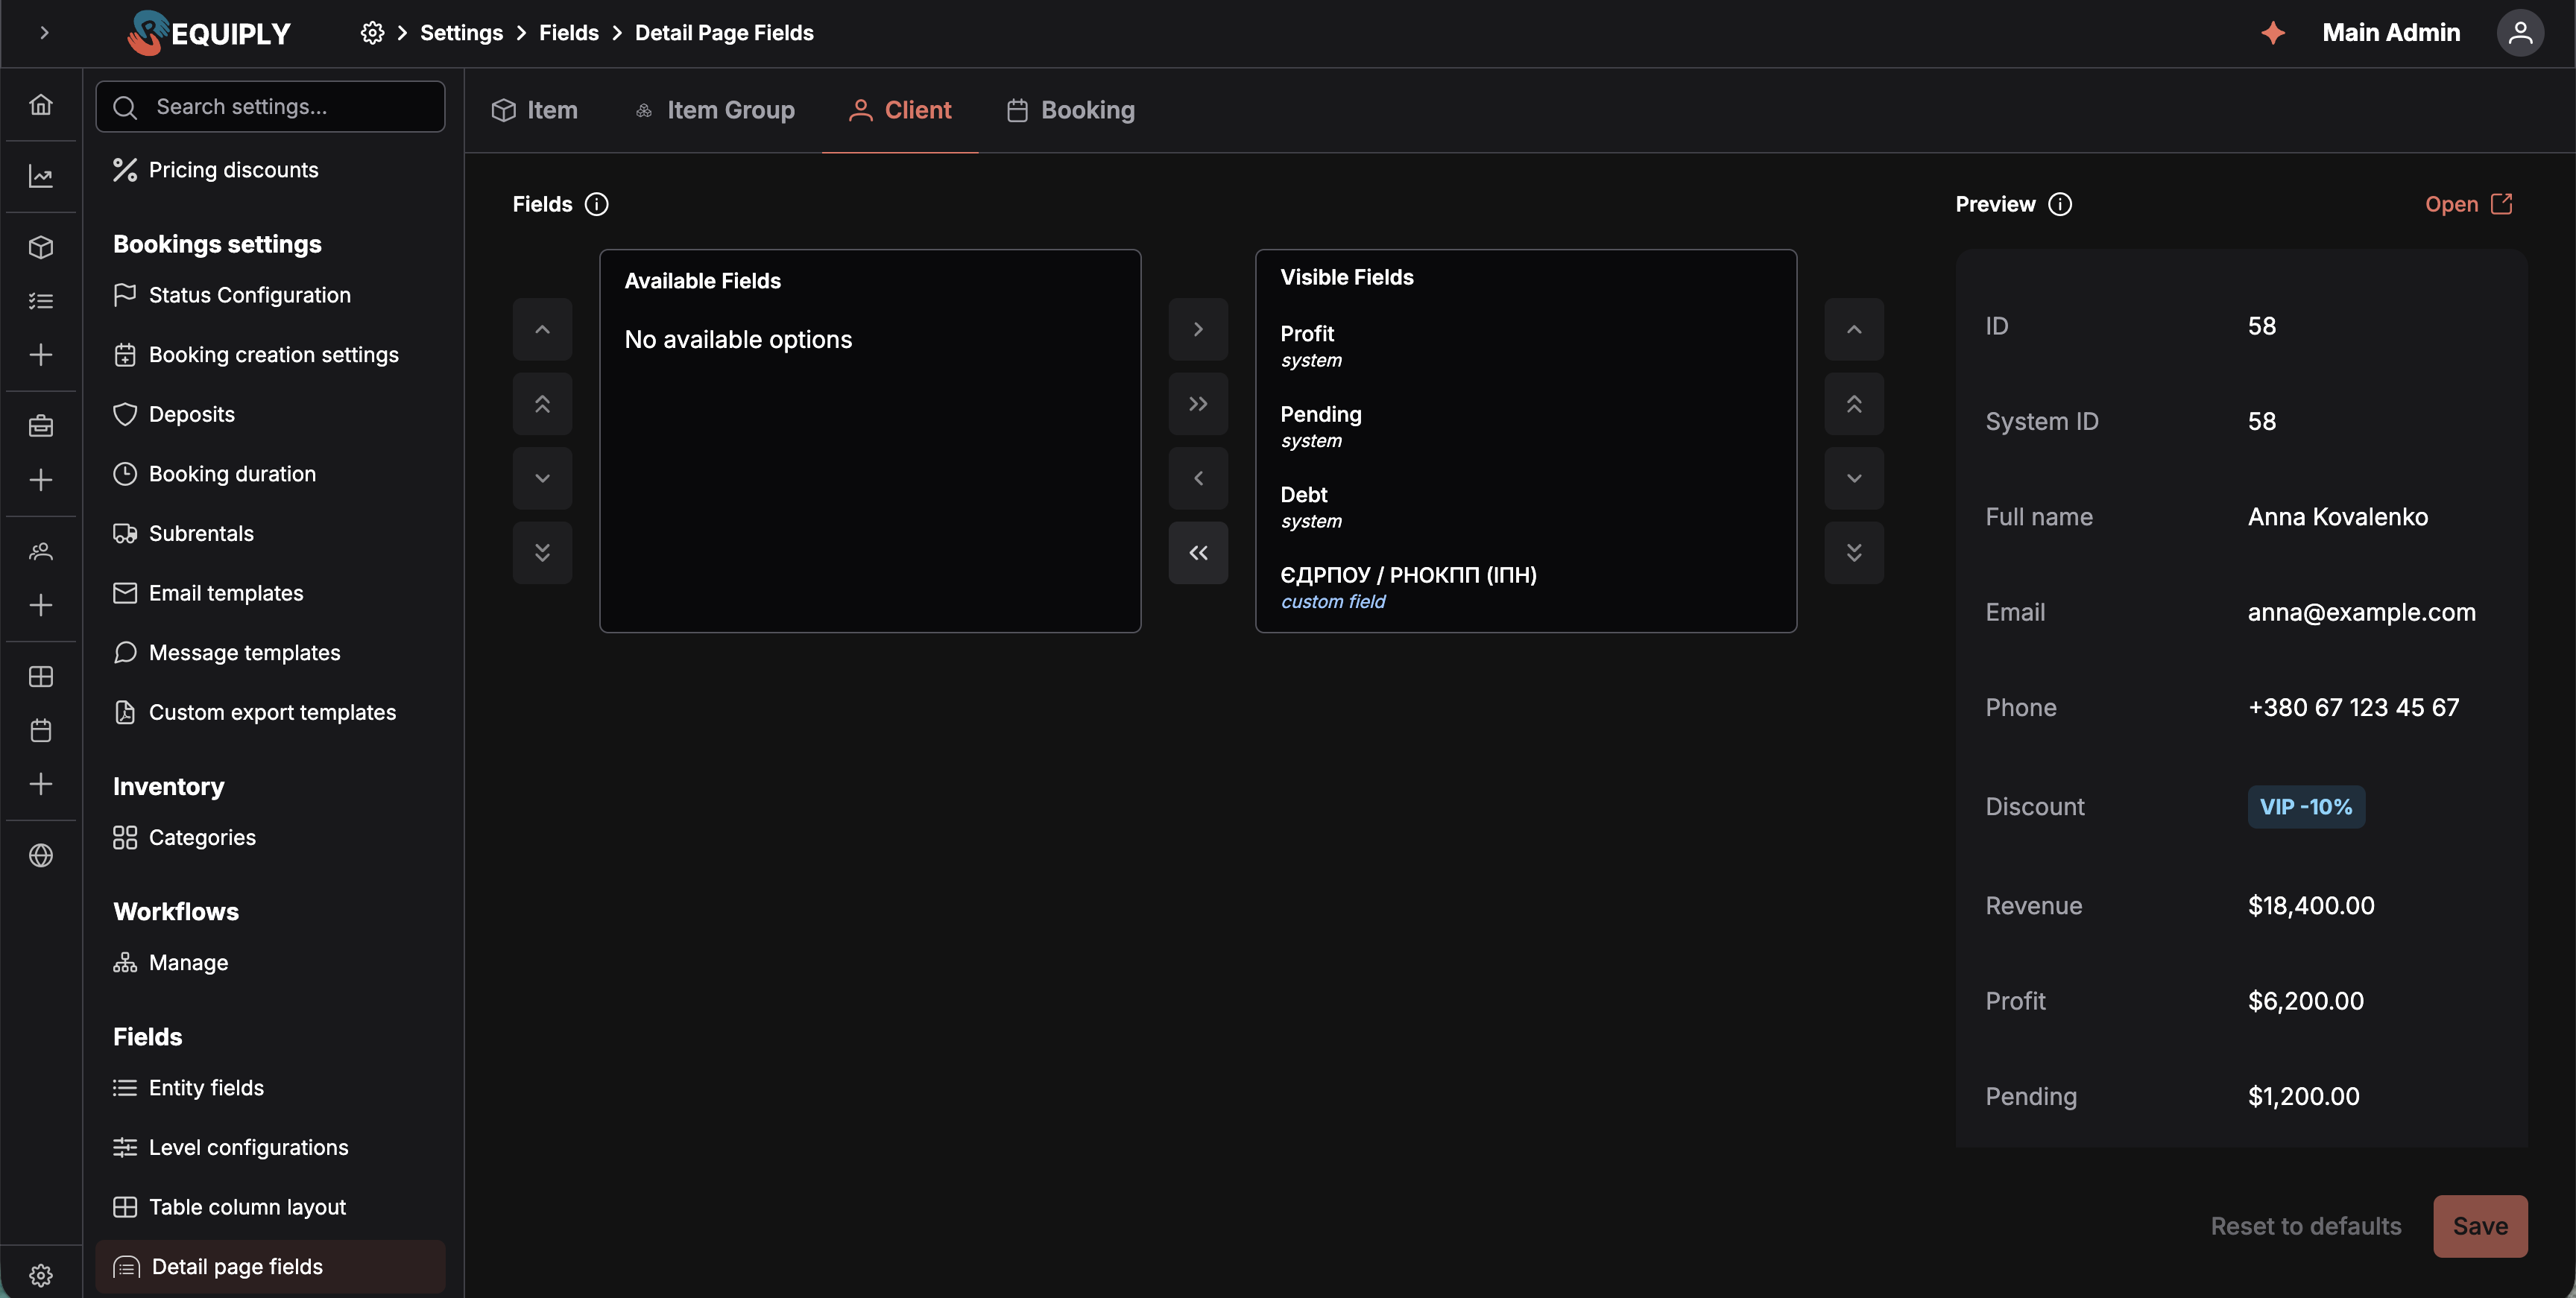This screenshot has height=1298, width=2576.
Task: Open the clients people icon in left rail
Action: pos(41,551)
